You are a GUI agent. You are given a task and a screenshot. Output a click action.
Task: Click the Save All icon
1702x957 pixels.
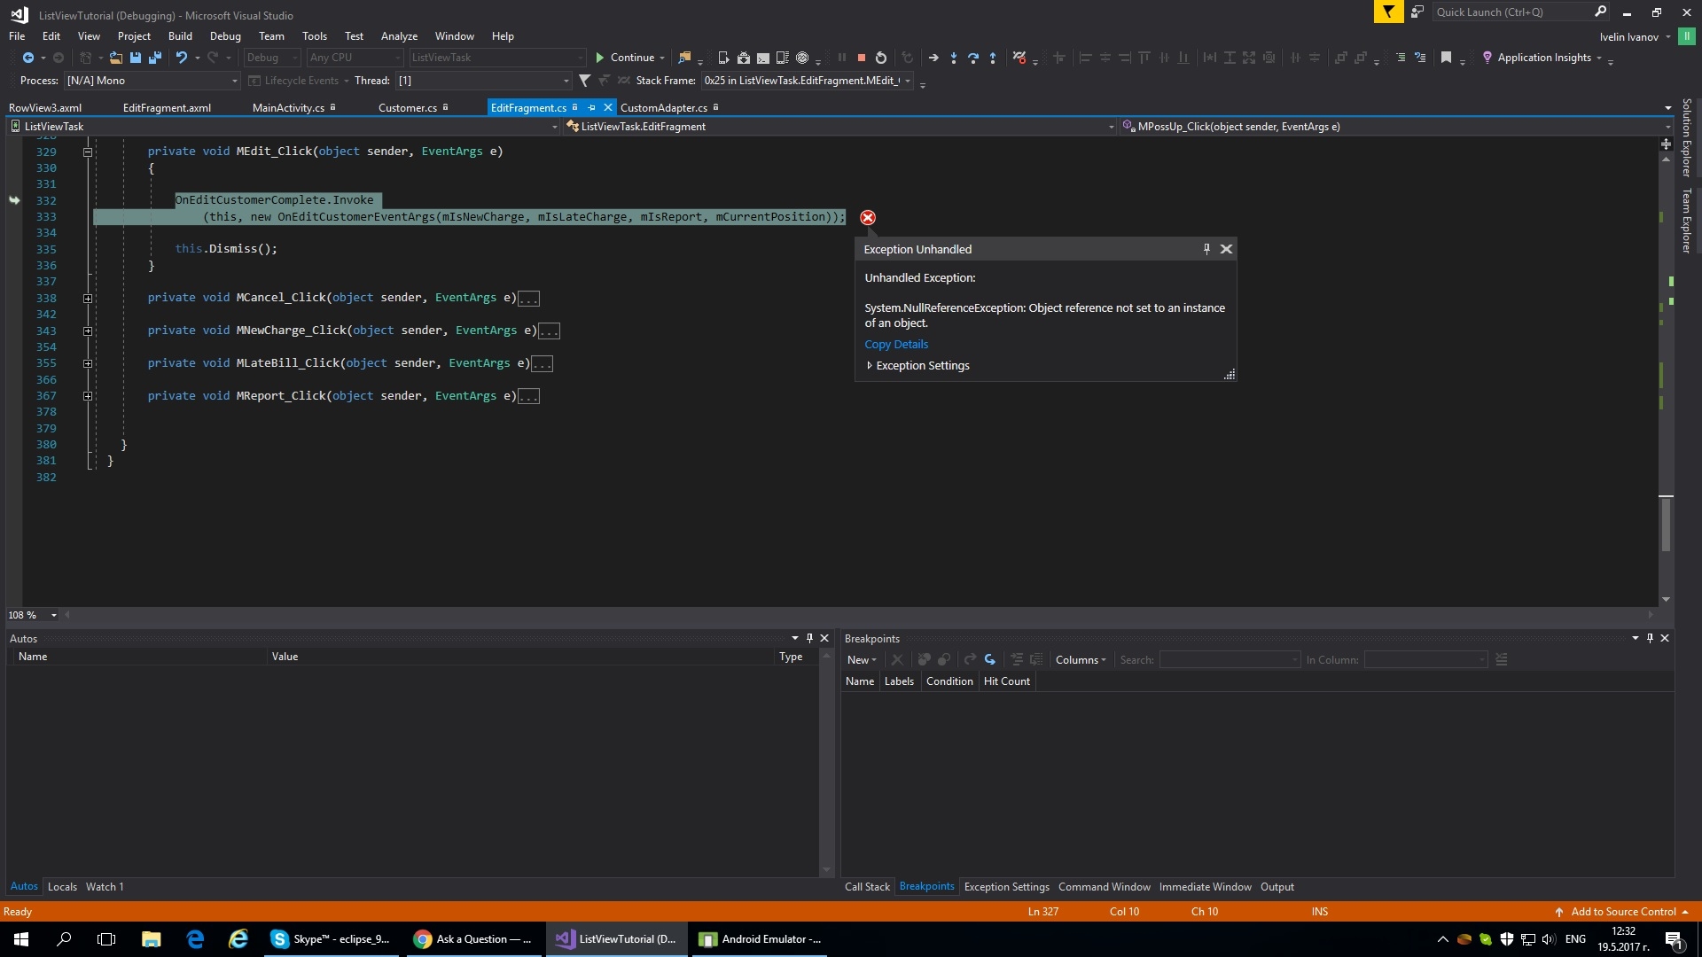pos(155,58)
